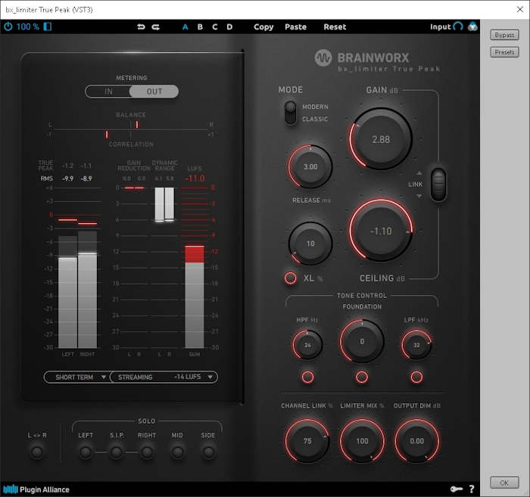
Task: Click the Link up arrow
Action: [419, 173]
